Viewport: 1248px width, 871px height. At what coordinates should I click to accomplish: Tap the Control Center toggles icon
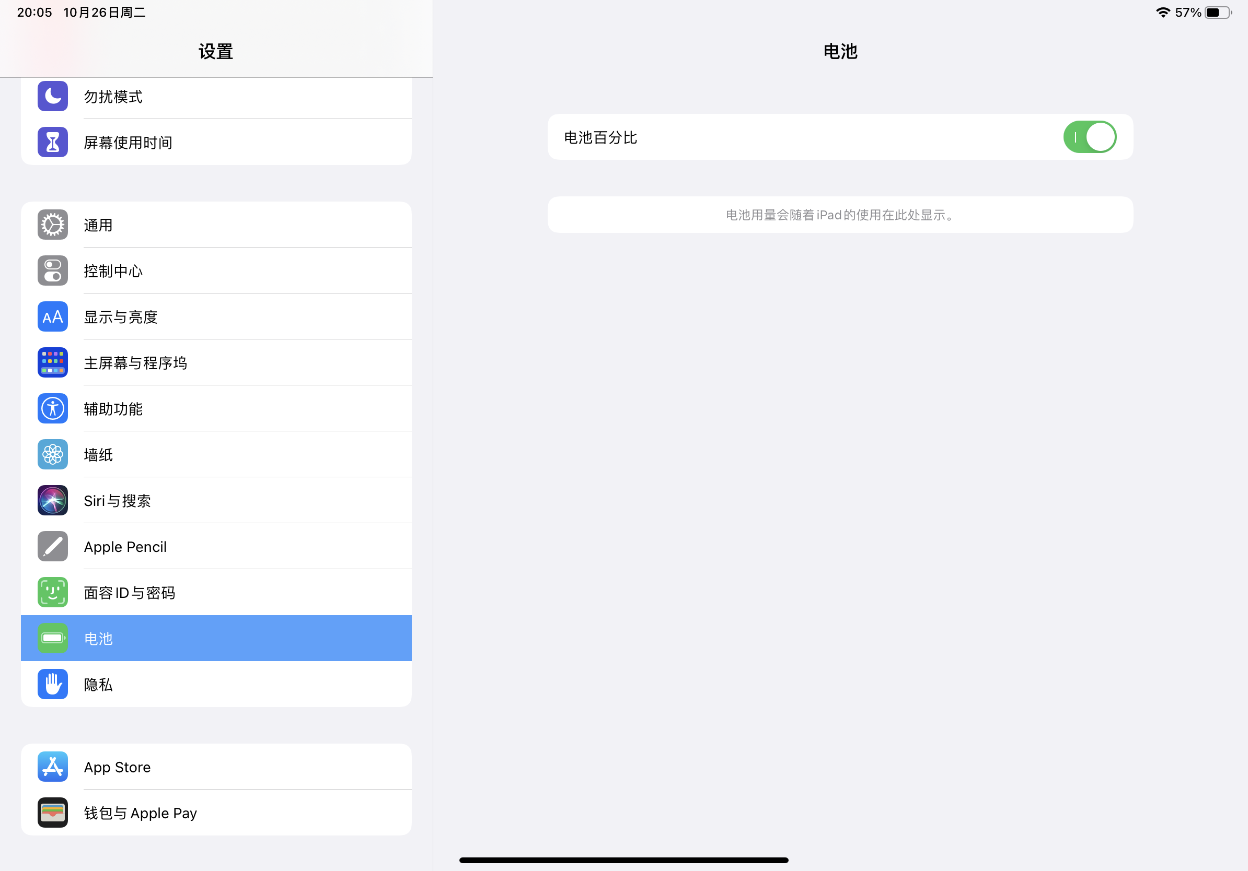53,270
